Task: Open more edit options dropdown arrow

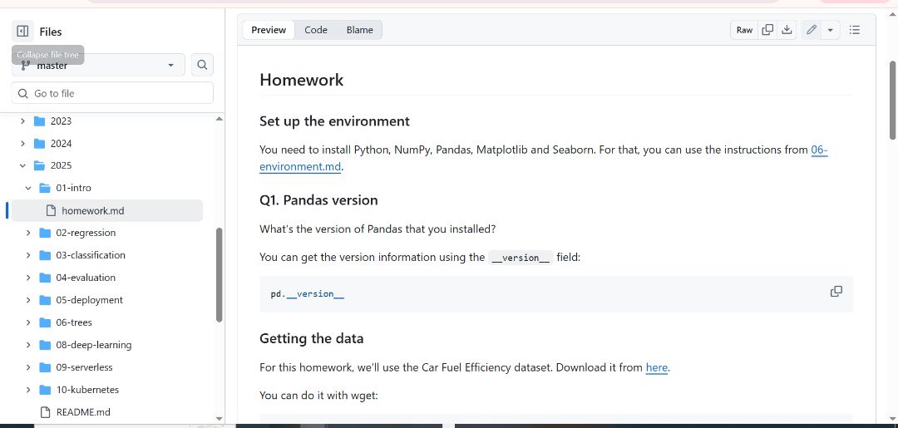Action: 831,30
